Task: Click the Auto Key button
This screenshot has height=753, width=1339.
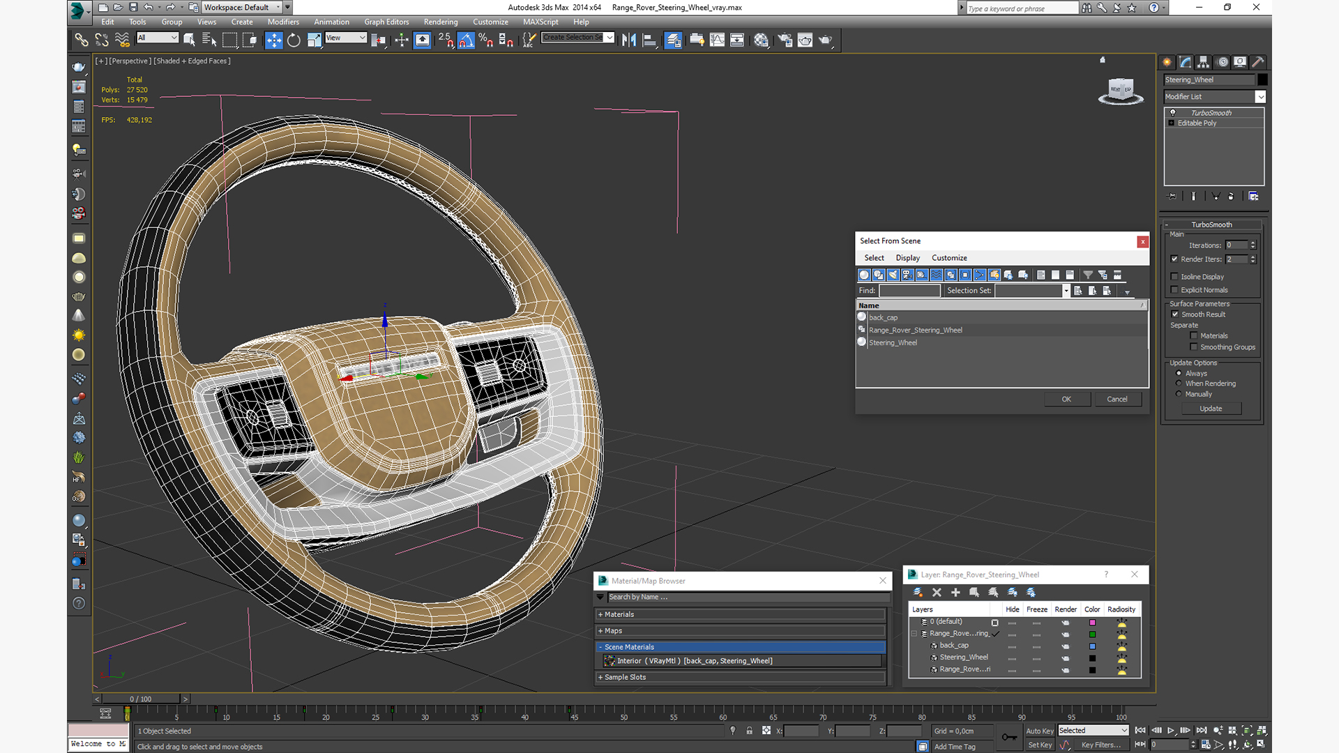Action: click(x=1039, y=731)
